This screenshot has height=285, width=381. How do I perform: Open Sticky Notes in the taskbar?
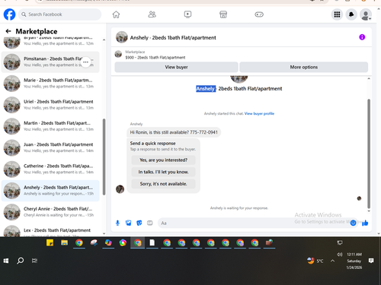click(50, 242)
